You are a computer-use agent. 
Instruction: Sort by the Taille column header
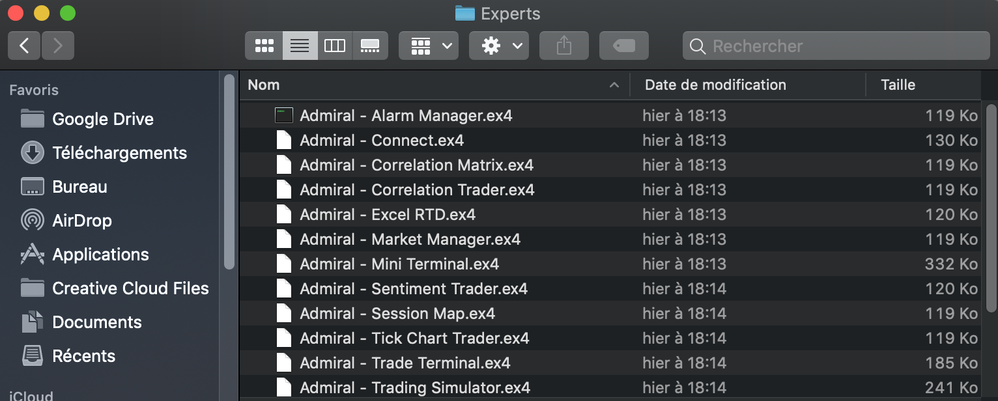[923, 85]
